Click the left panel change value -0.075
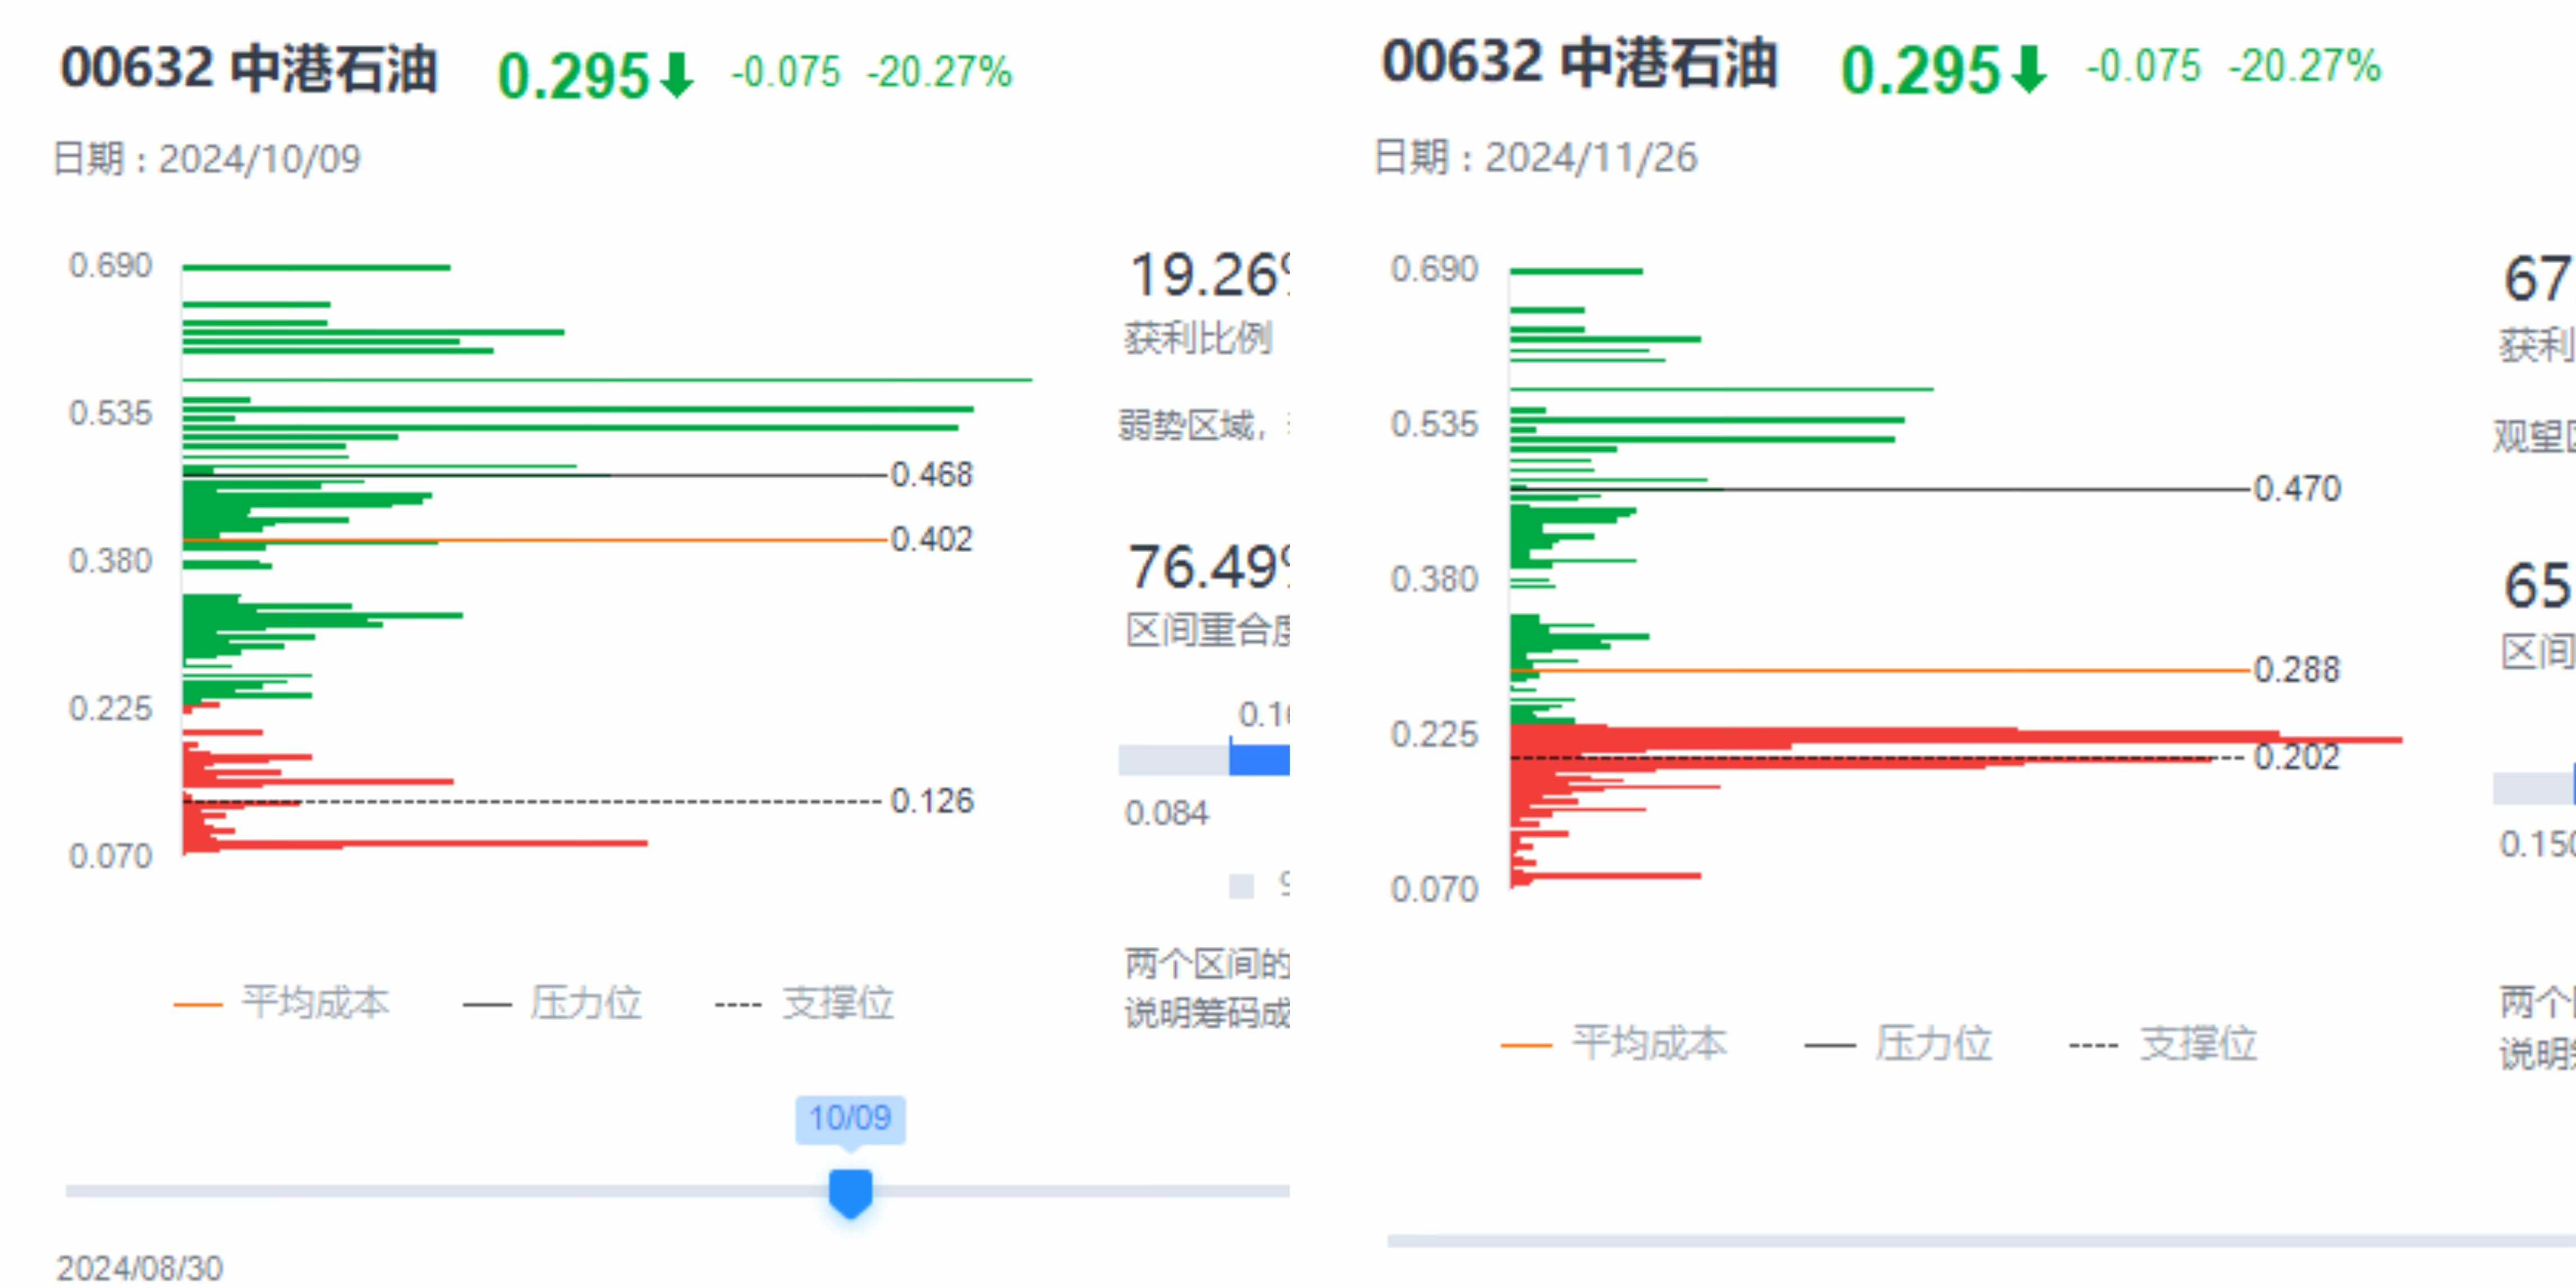The width and height of the screenshot is (2576, 1288). (x=786, y=72)
